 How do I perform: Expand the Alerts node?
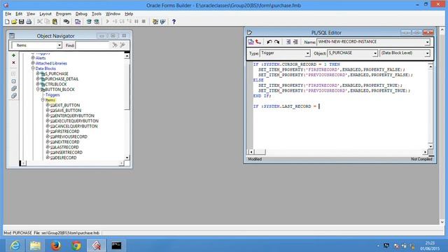pyautogui.click(x=33, y=57)
